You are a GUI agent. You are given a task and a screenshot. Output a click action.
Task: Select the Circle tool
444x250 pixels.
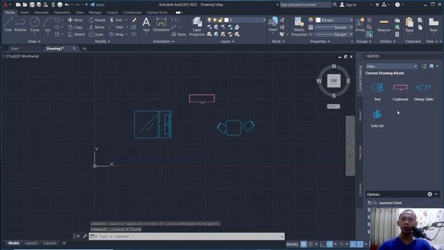tap(35, 24)
